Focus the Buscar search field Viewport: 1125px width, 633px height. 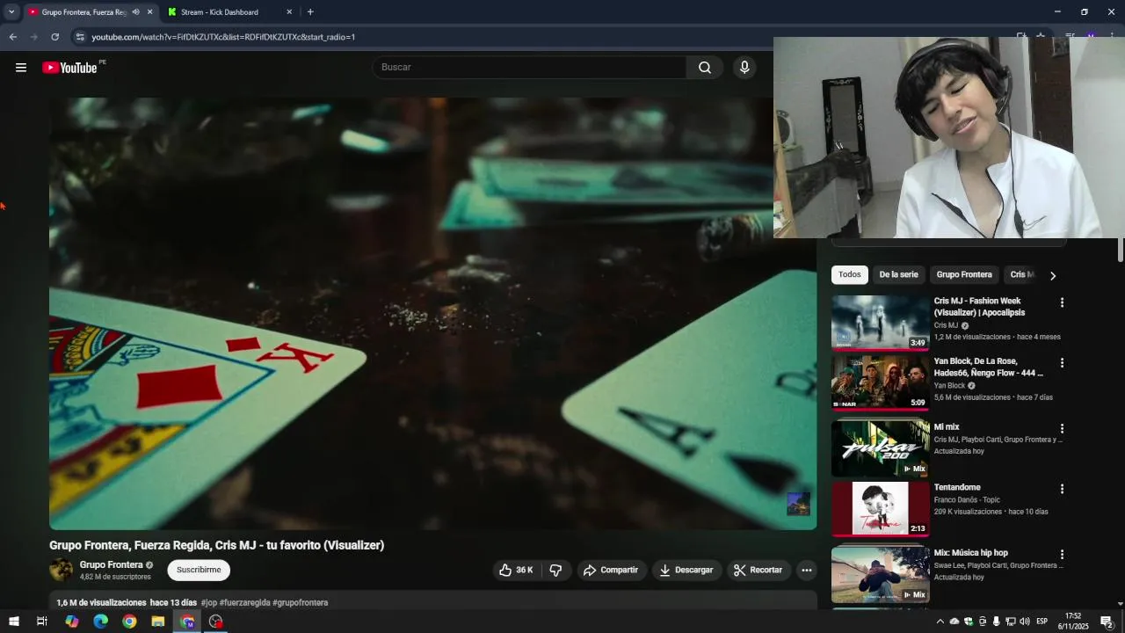[530, 68]
